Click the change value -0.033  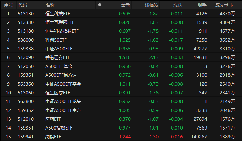[x=176, y=57]
